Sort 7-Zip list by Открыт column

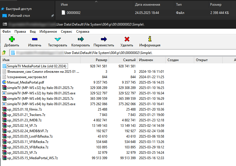coord(208,60)
